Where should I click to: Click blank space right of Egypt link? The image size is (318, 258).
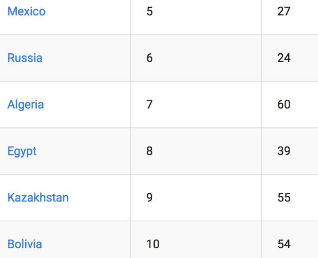(83, 151)
